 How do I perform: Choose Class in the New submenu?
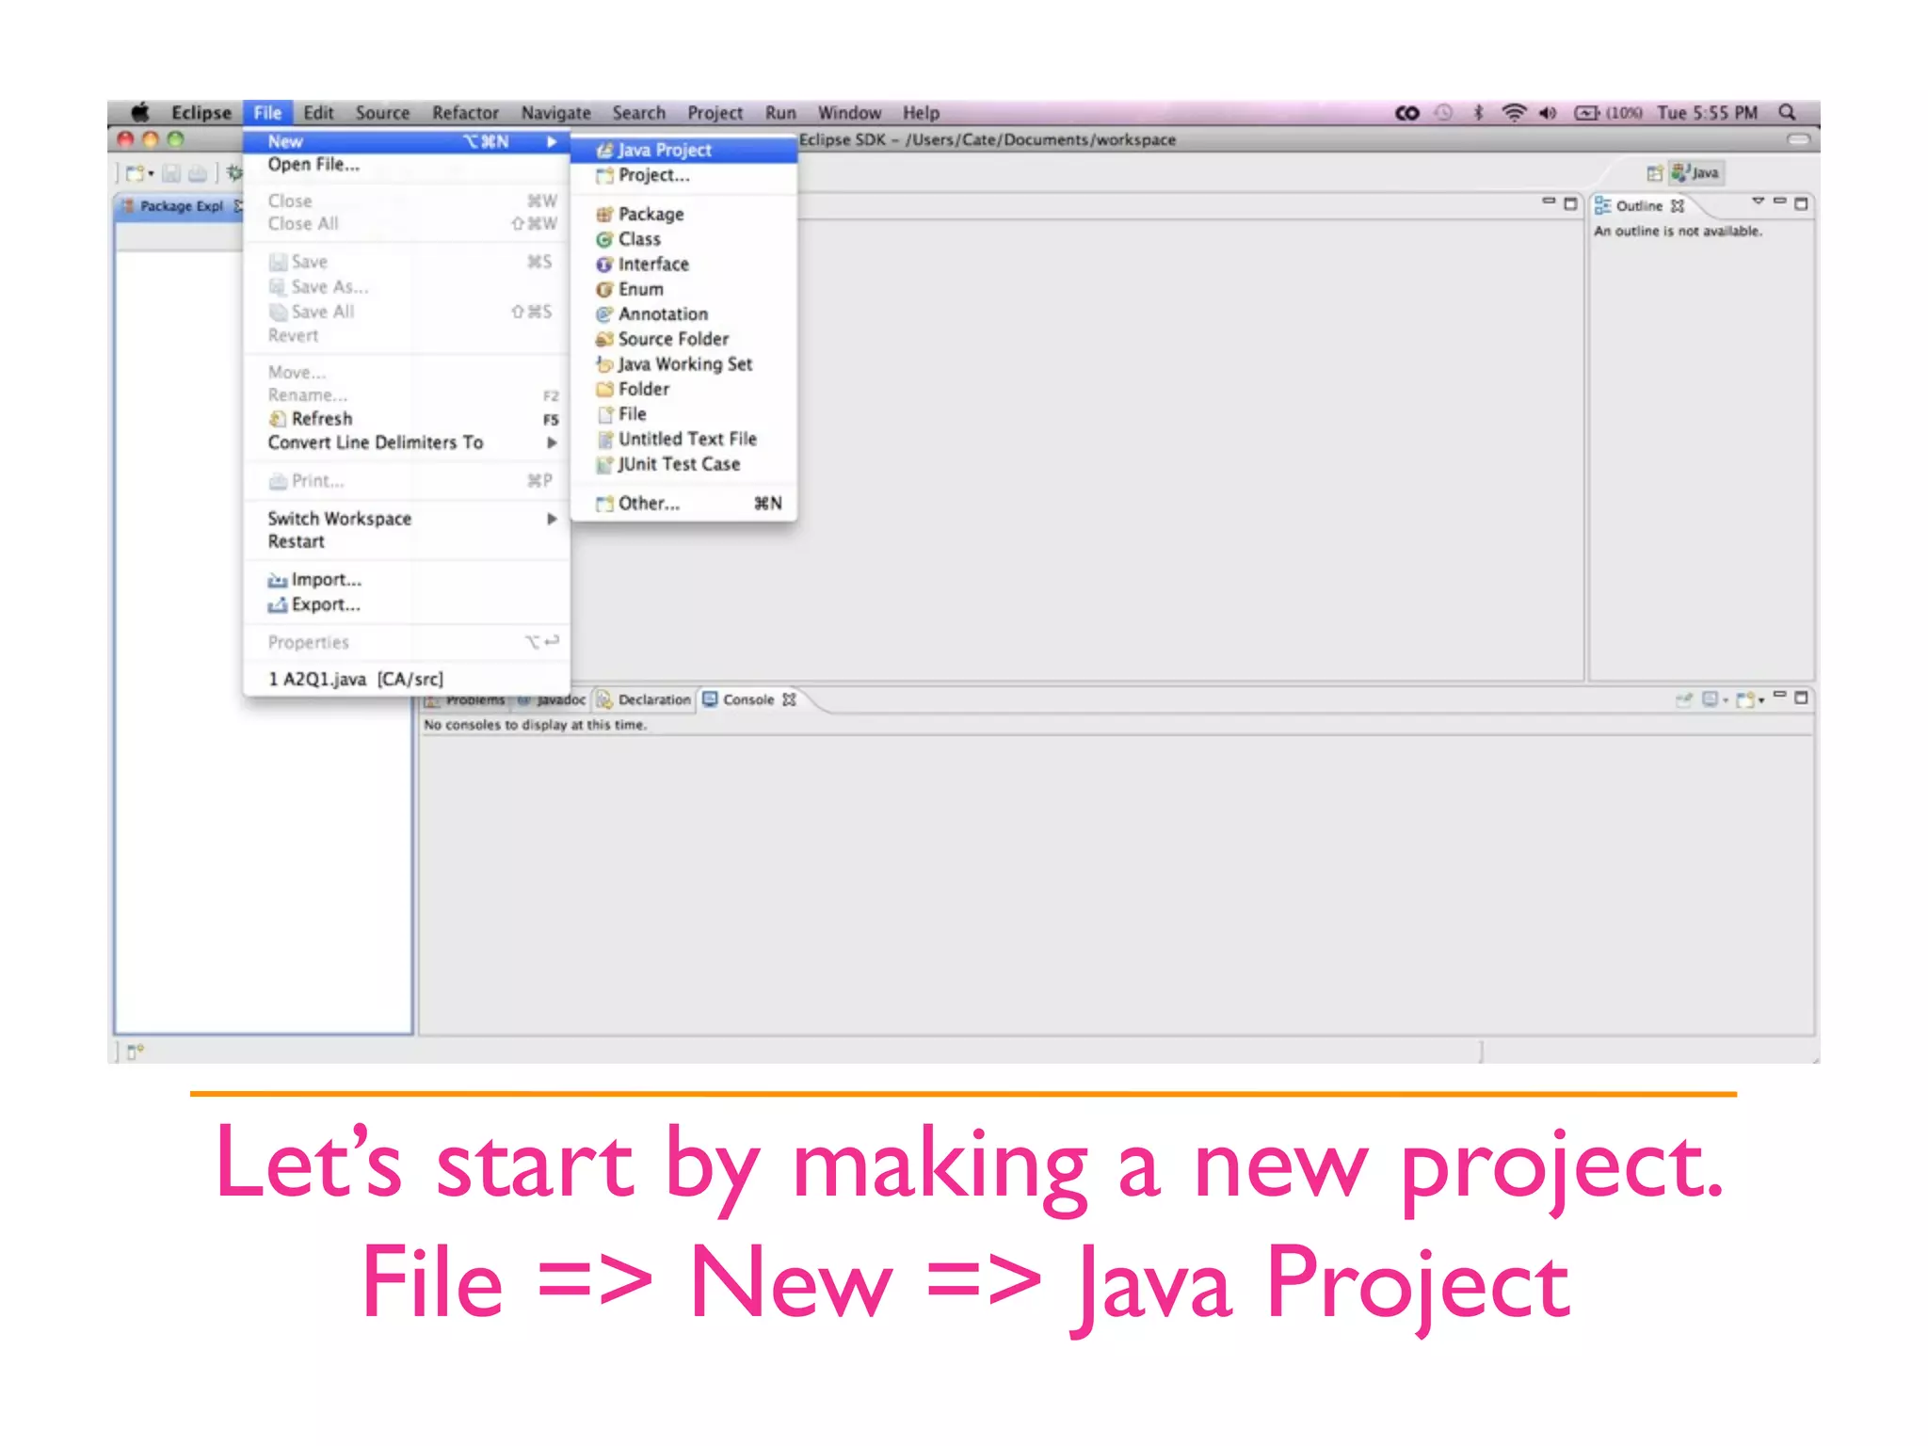coord(638,239)
